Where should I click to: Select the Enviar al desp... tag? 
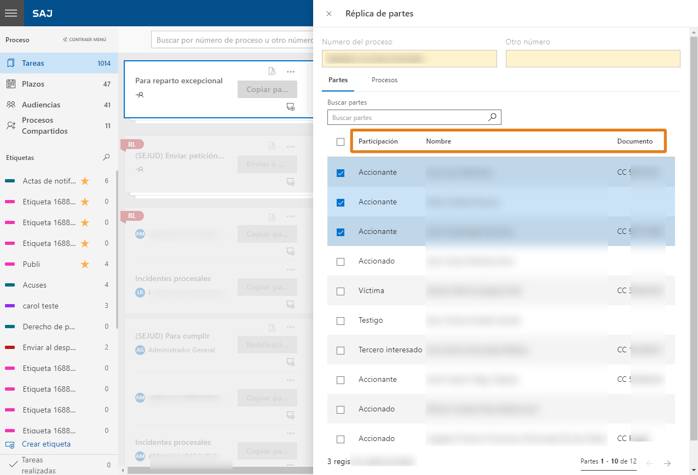49,347
